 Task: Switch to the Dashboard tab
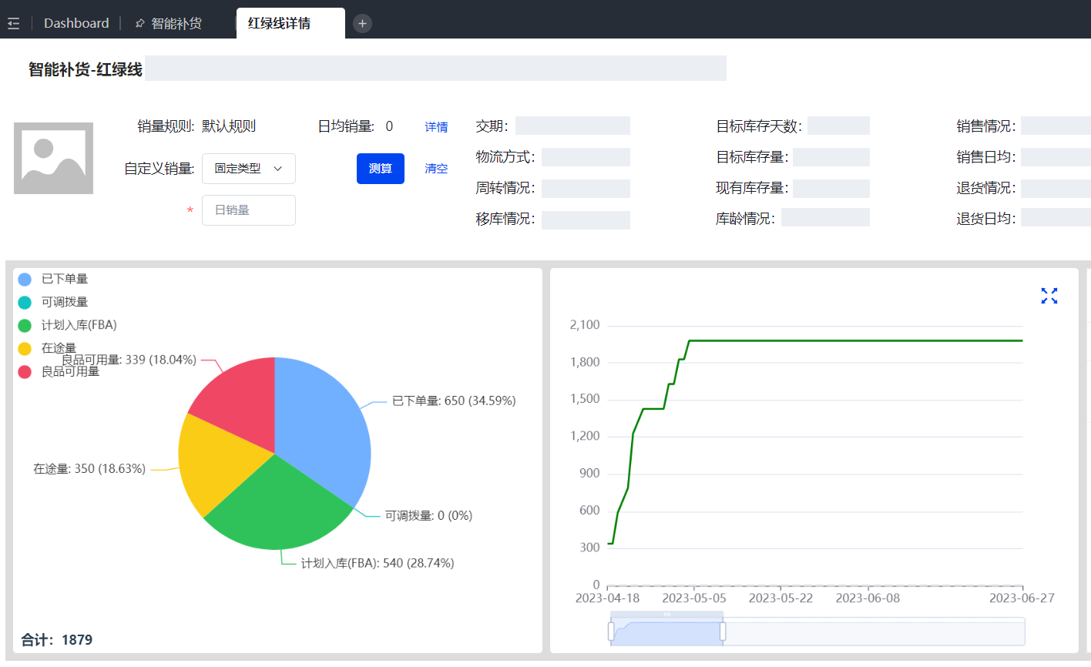coord(76,23)
